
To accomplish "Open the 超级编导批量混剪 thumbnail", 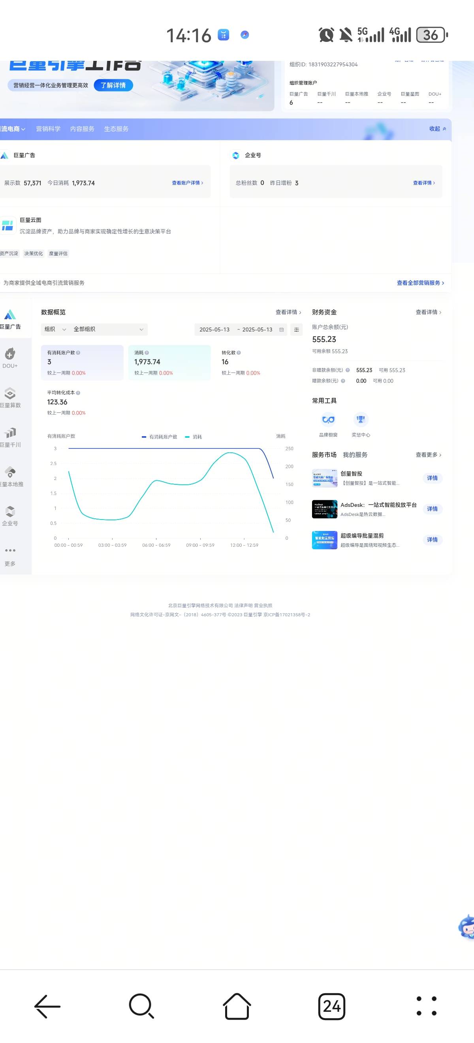I will click(325, 540).
